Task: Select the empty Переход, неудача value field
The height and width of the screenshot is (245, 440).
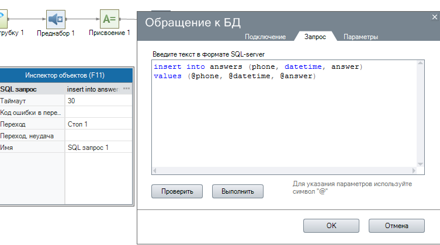Action: (98, 136)
